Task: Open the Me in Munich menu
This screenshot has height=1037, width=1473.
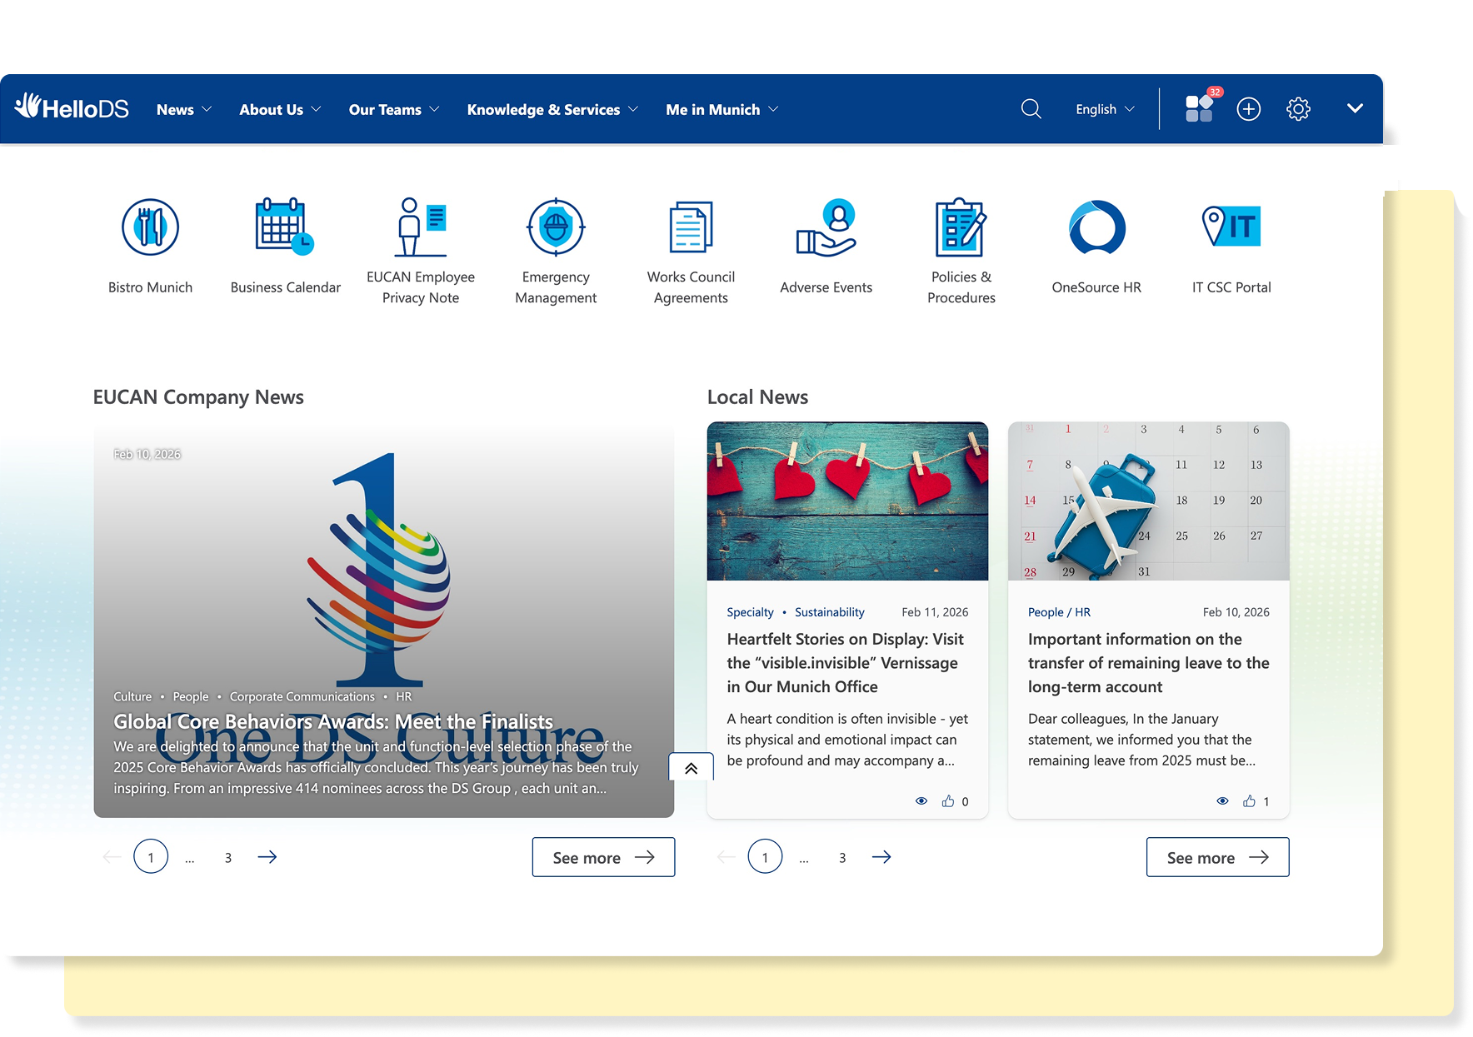Action: tap(722, 109)
